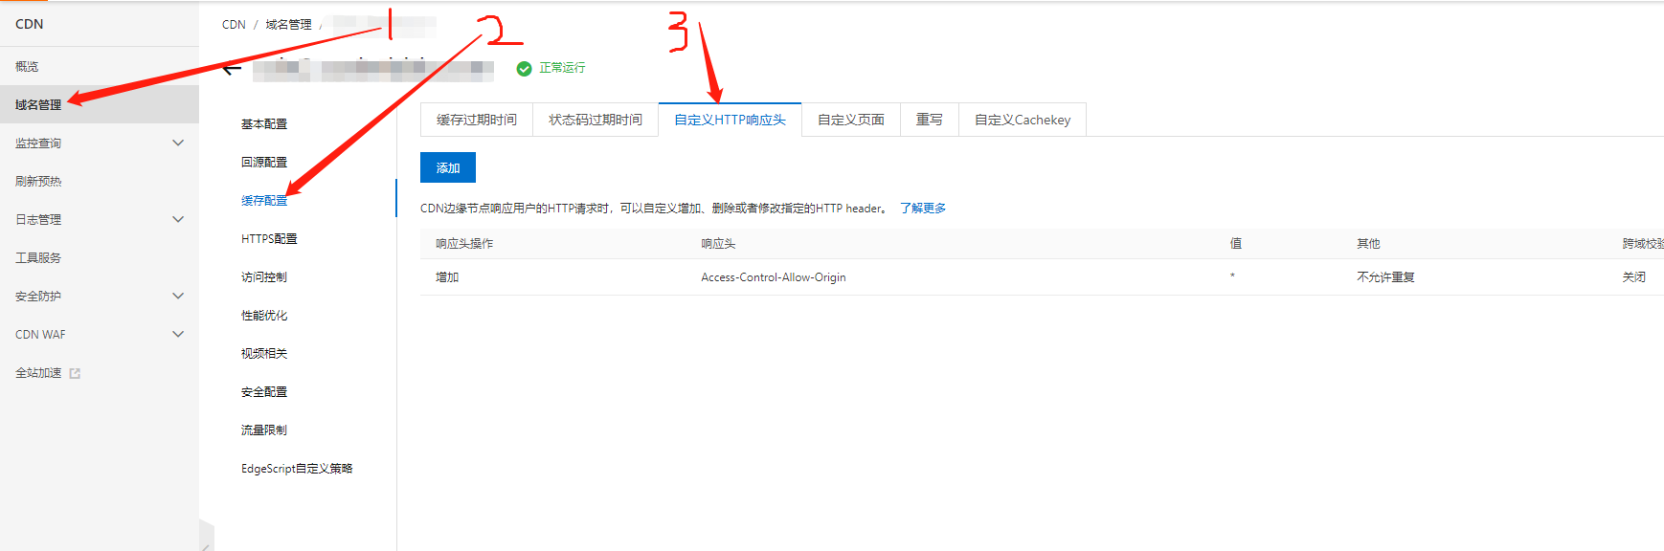1664x551 pixels.
Task: Click CDN in the breadcrumb
Action: [234, 25]
